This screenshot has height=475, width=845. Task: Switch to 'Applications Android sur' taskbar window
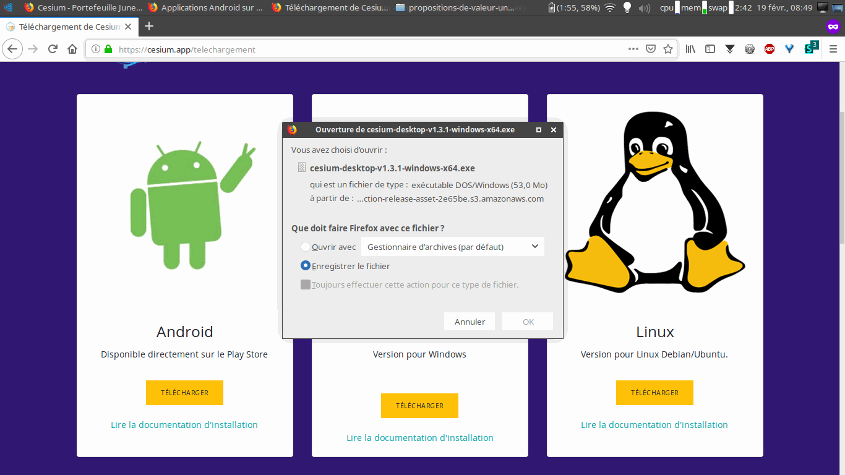[x=206, y=7]
